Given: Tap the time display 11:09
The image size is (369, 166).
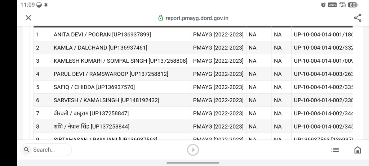Looking at the screenshot, I should (x=27, y=5).
